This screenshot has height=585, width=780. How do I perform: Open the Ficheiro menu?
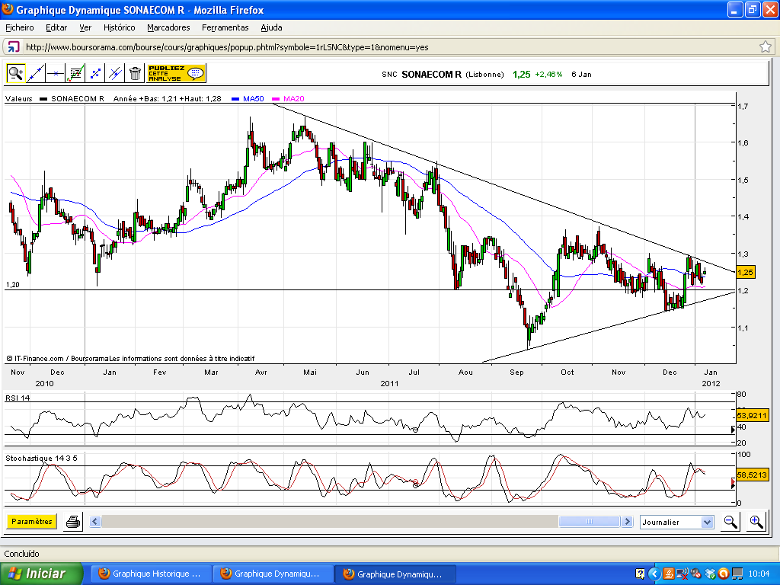[20, 27]
